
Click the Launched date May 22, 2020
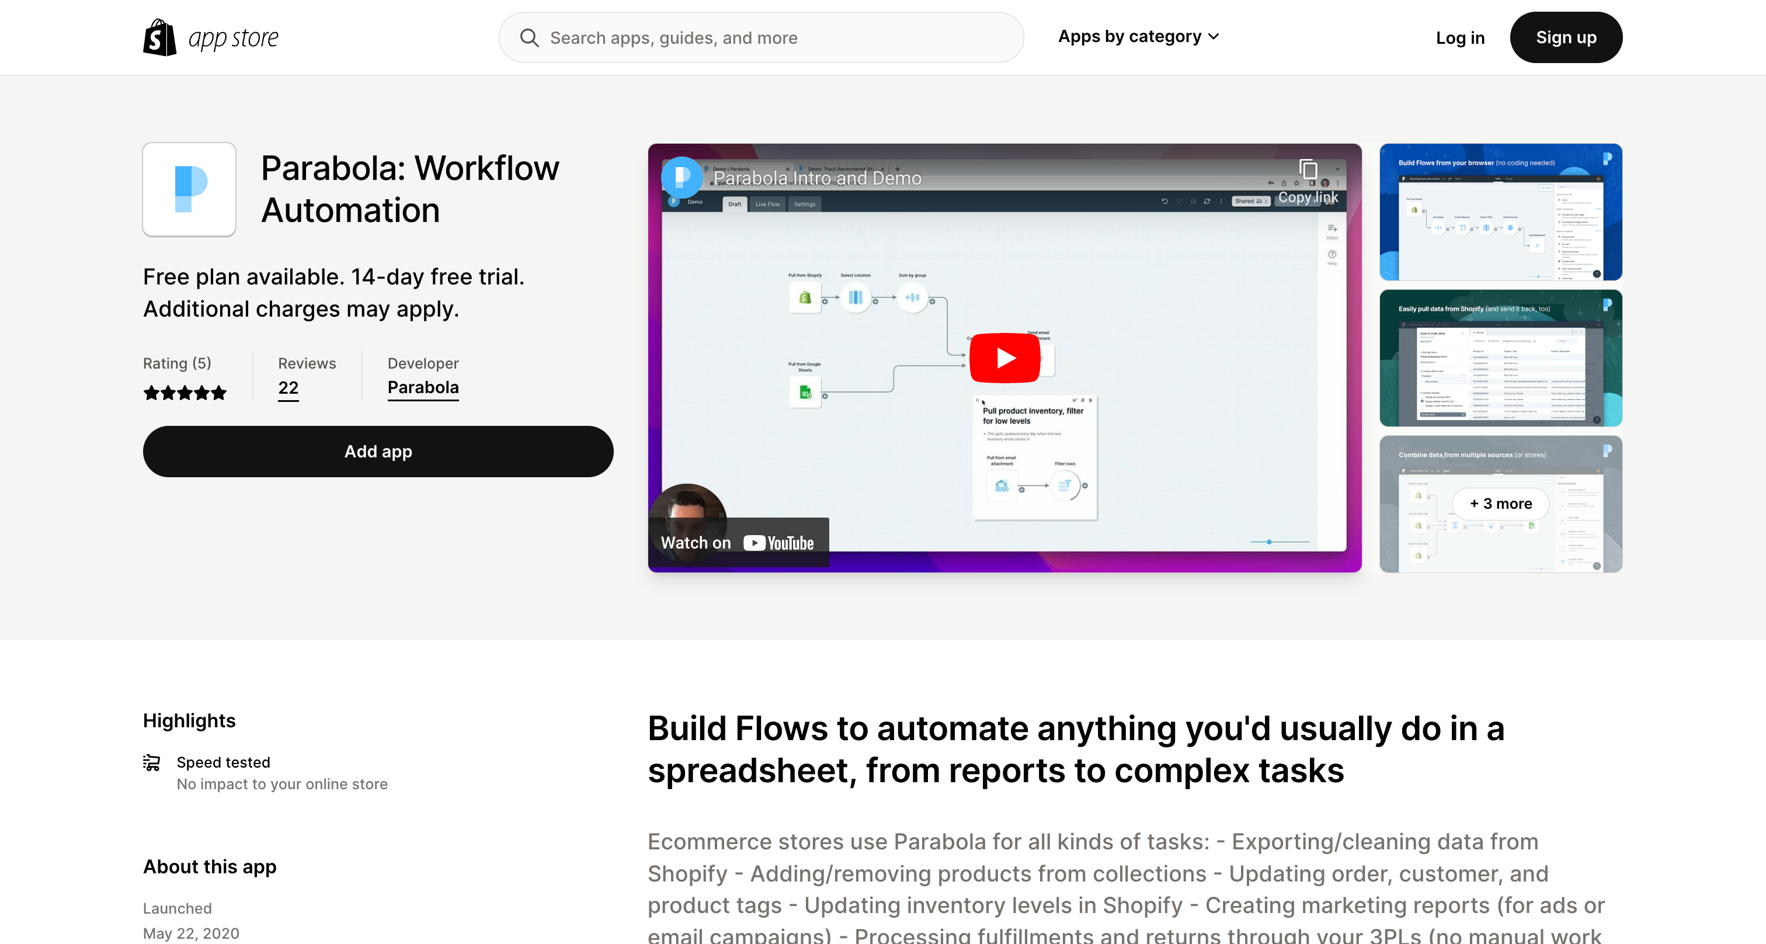(x=192, y=933)
